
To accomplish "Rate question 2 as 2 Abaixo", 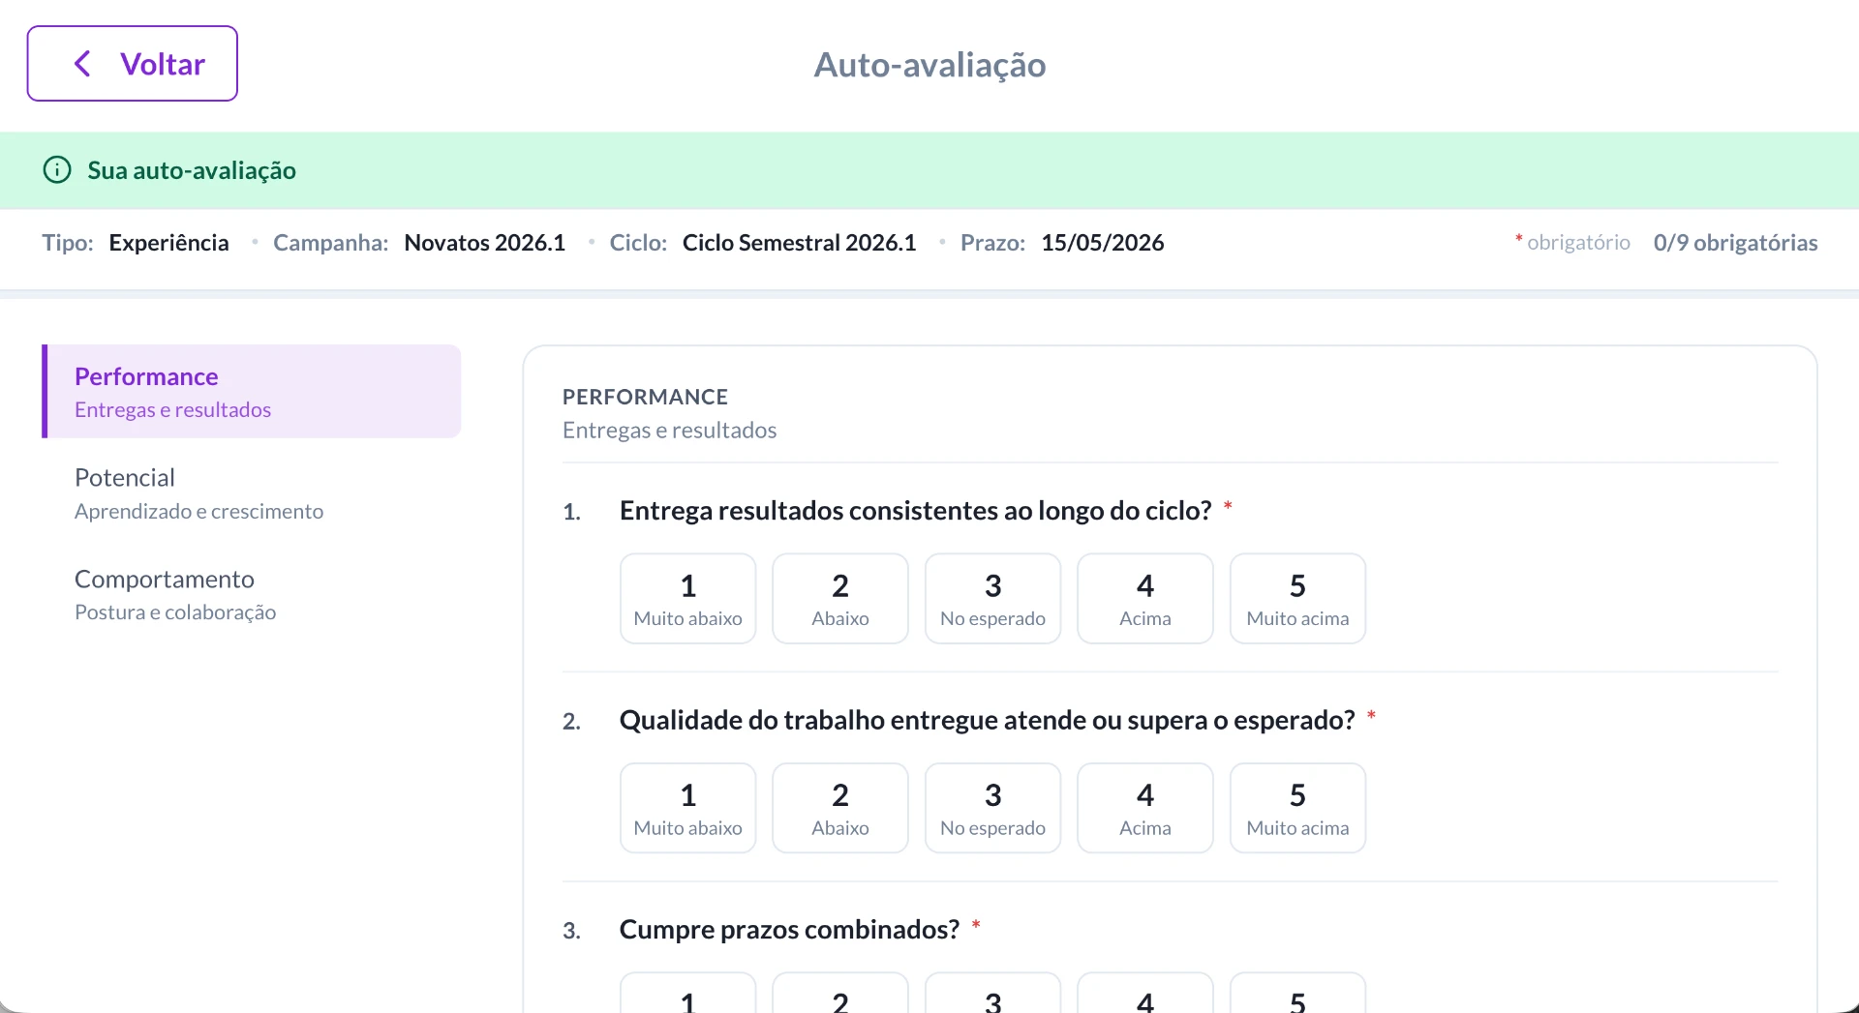I will click(x=840, y=808).
